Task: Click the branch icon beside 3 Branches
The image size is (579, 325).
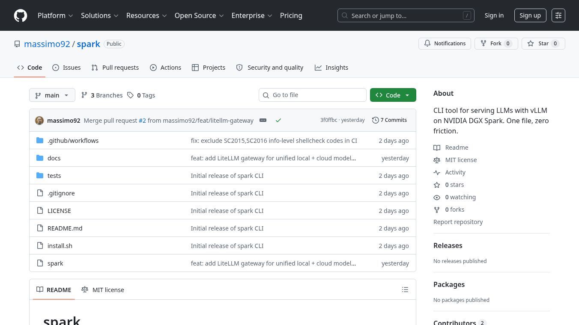Action: point(84,95)
